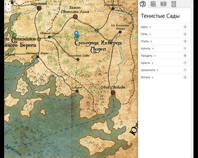Click the sidebar scrollbar up arrow
Image resolution: width=198 pixels, height=158 pixels.
point(192,1)
